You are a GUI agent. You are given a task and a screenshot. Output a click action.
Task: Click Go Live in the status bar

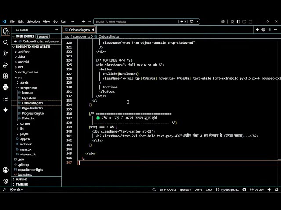(257, 189)
